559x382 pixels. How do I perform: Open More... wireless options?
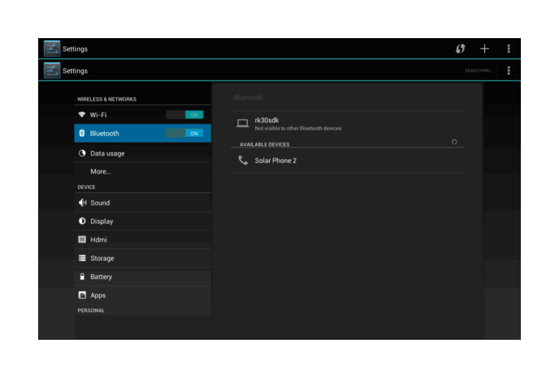[x=143, y=172]
